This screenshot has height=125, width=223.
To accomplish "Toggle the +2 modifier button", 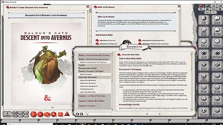I will coord(21,113).
